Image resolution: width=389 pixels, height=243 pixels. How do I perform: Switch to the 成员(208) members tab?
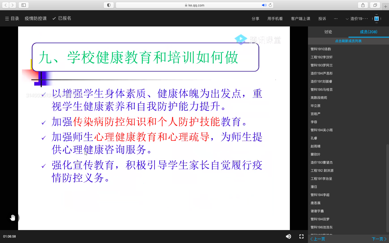[368, 32]
